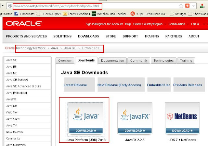Select Web Tier in sidebar

tap(28, 113)
